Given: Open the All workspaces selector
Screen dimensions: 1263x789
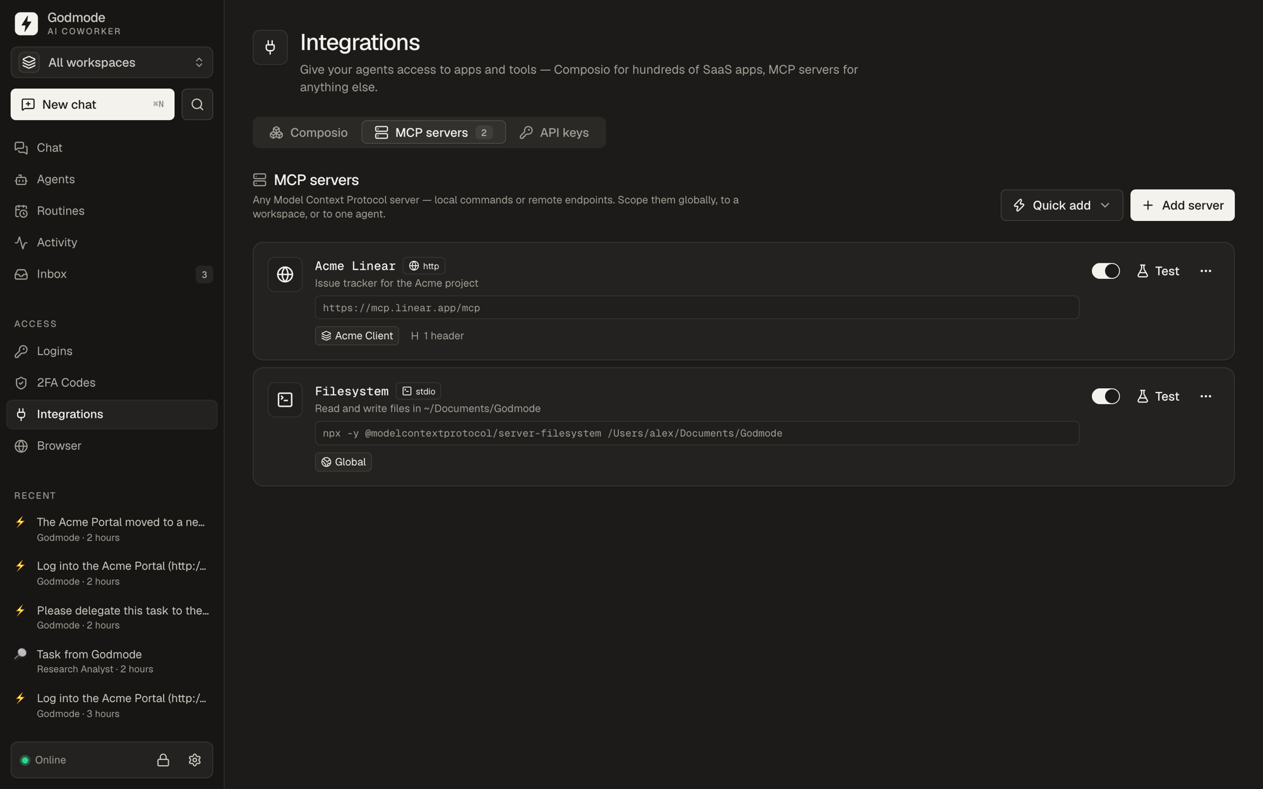Looking at the screenshot, I should (112, 62).
